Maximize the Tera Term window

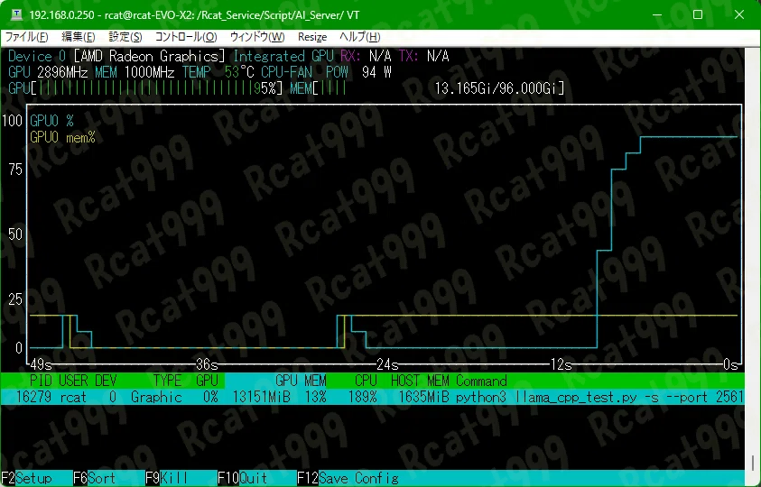698,14
